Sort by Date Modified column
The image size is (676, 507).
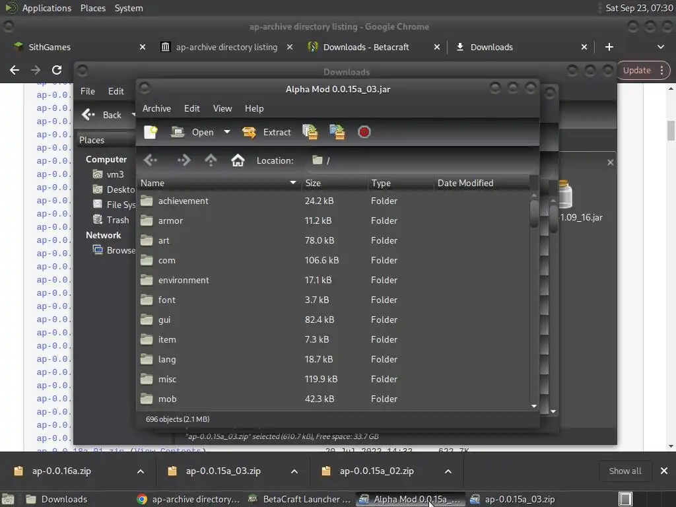click(x=482, y=183)
